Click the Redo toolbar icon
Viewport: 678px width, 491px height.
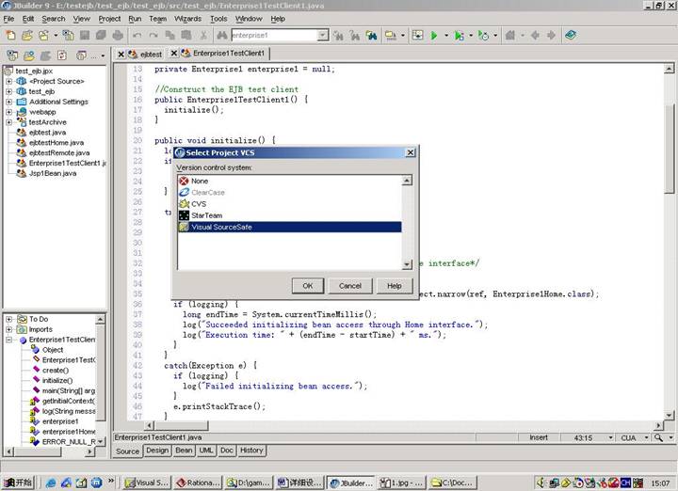[153, 36]
